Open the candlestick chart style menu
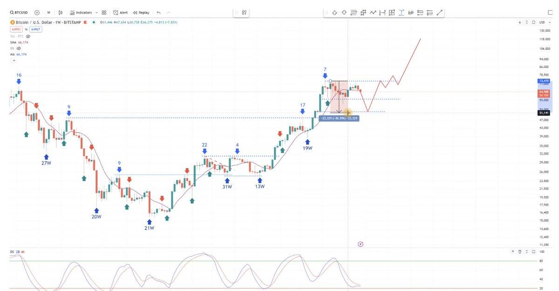The image size is (559, 291). pos(61,13)
